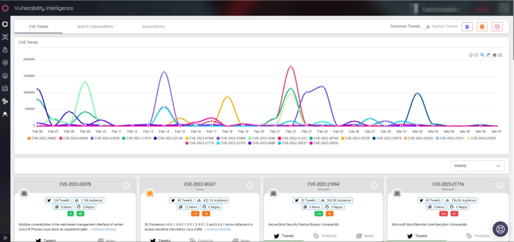514x242 pixels.
Task: Open info icon on CVE-2022-21894 card
Action: coord(373,185)
